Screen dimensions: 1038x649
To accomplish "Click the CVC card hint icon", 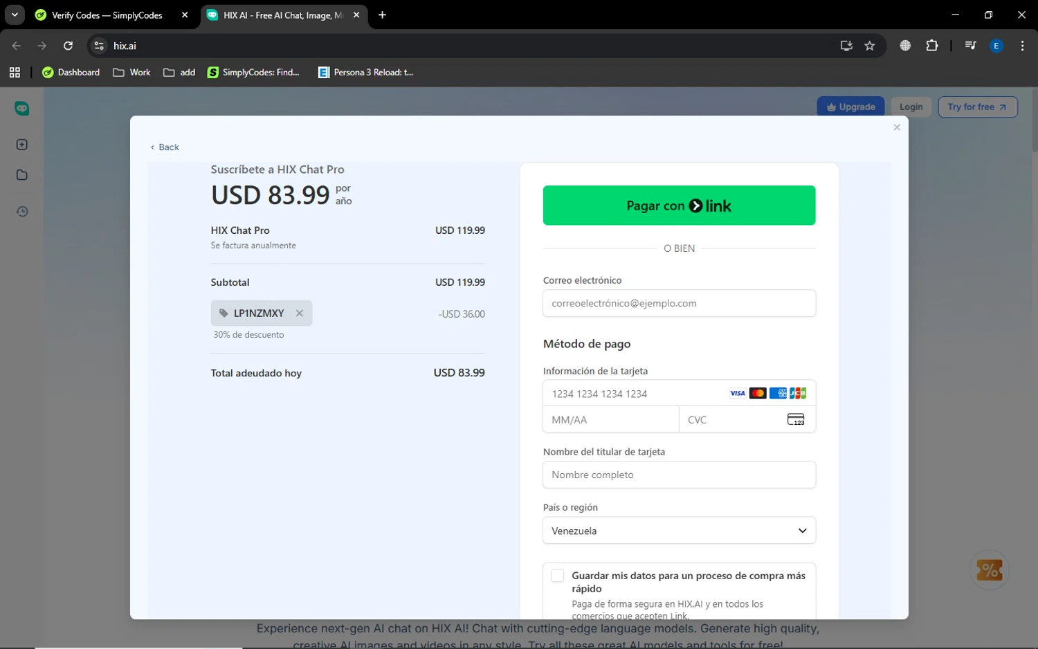I will tap(796, 419).
